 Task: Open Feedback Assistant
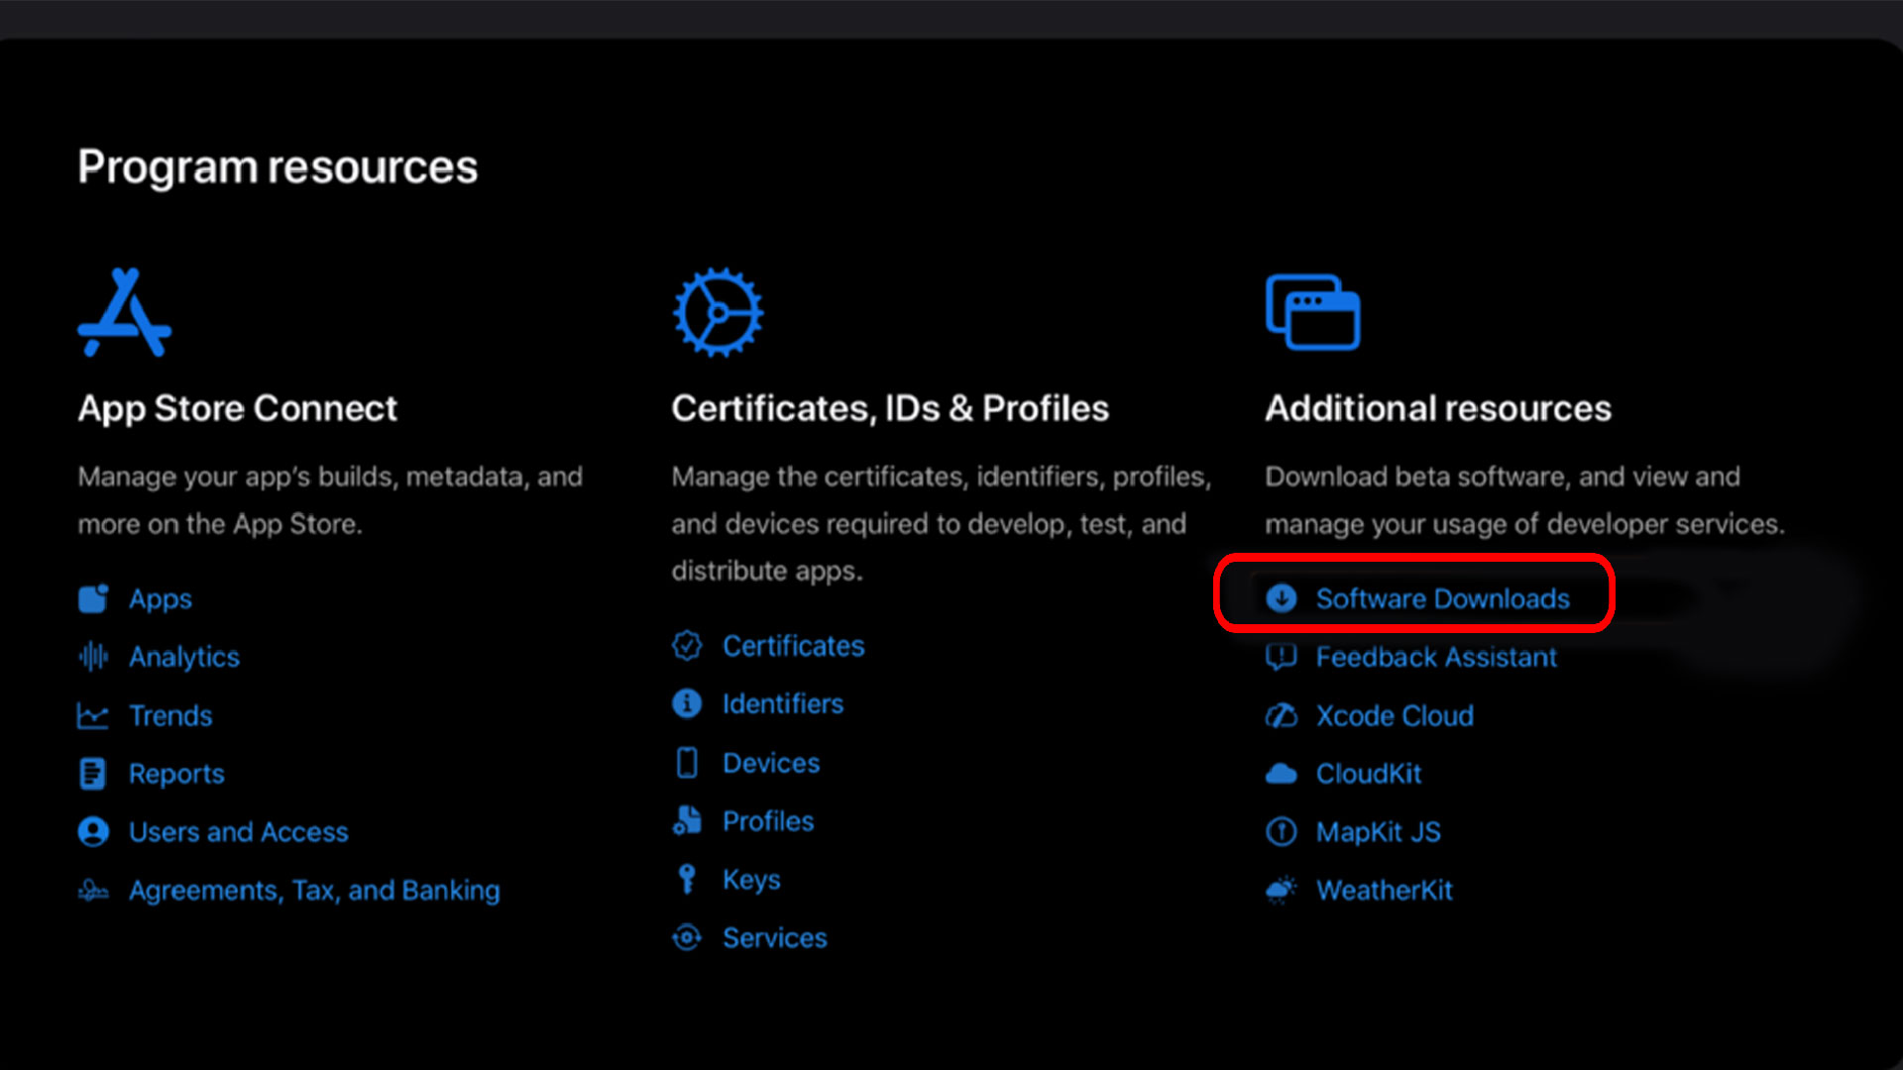1436,657
